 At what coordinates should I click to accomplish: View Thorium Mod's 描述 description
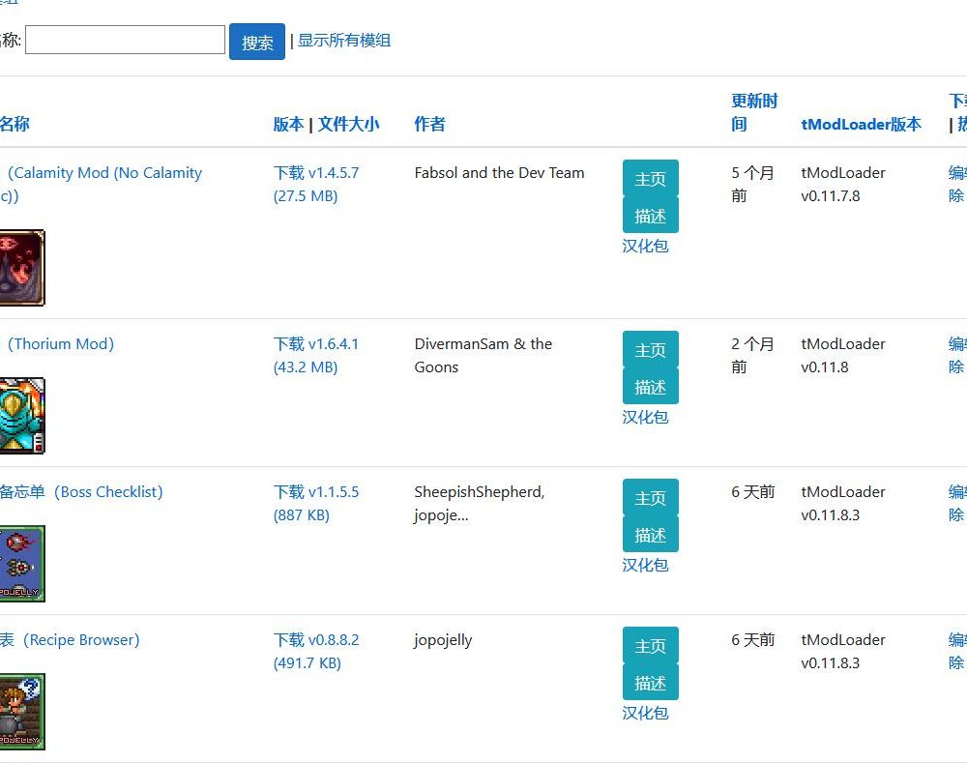click(650, 386)
